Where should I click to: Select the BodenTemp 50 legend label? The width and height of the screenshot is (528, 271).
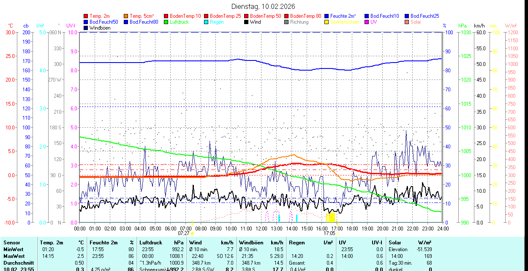(266, 16)
